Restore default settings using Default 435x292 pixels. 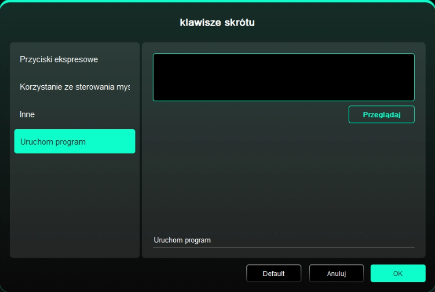click(274, 274)
